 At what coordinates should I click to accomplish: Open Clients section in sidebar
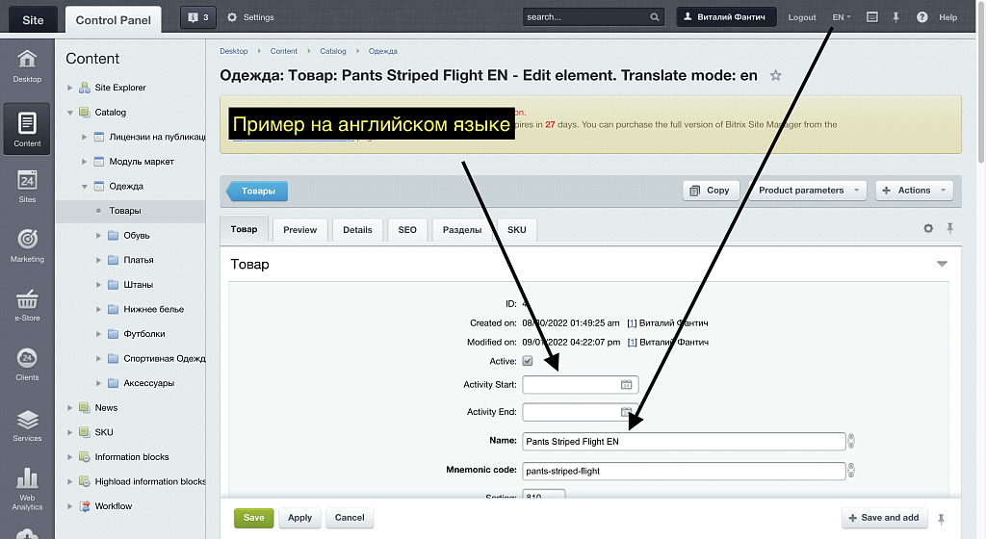[27, 365]
